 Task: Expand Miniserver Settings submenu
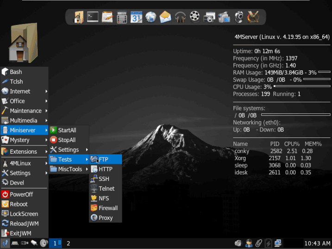[69, 150]
